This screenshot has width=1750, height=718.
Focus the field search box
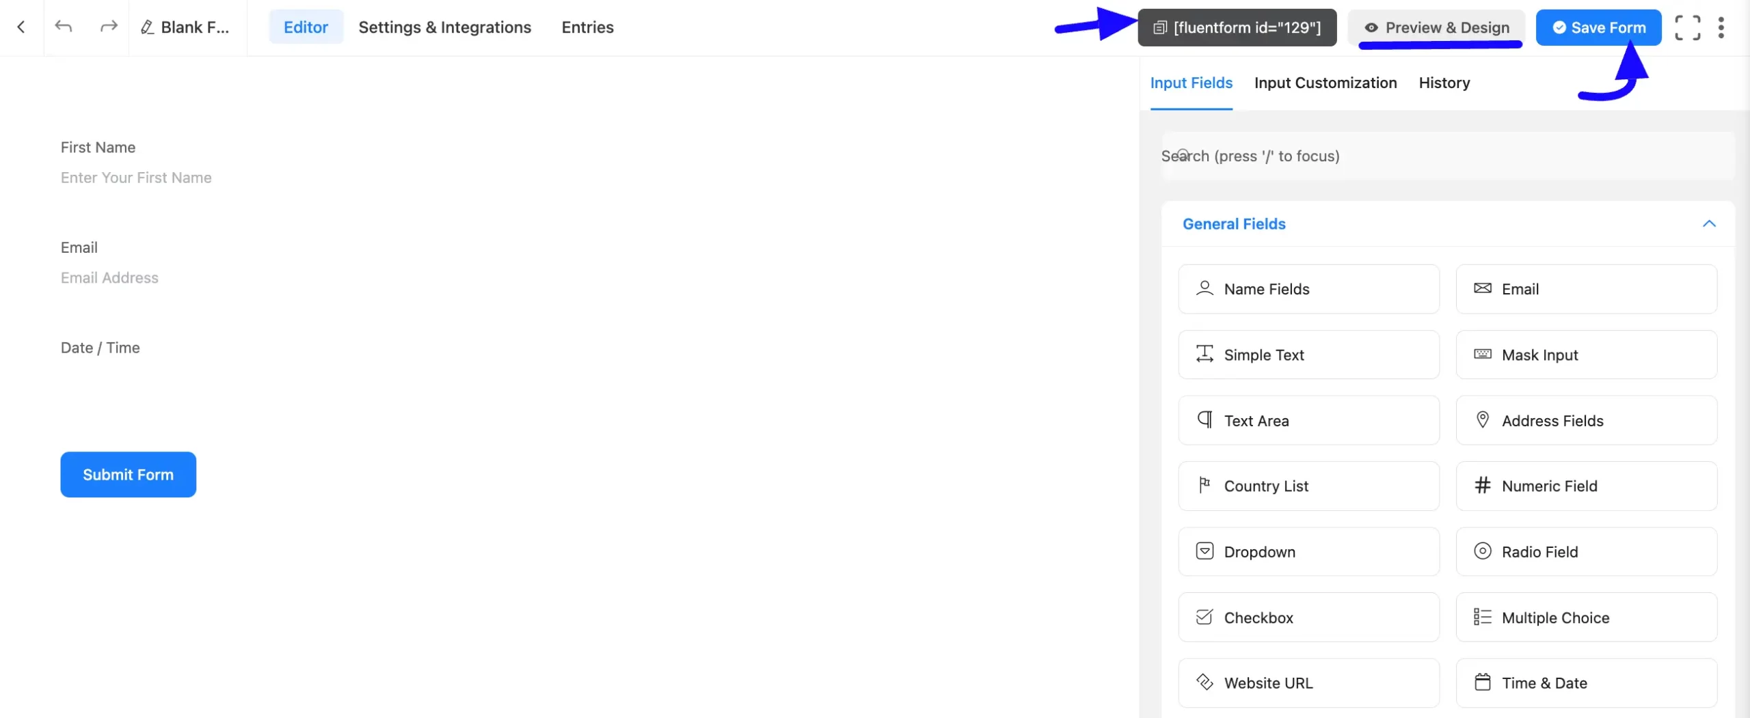[x=1448, y=156]
